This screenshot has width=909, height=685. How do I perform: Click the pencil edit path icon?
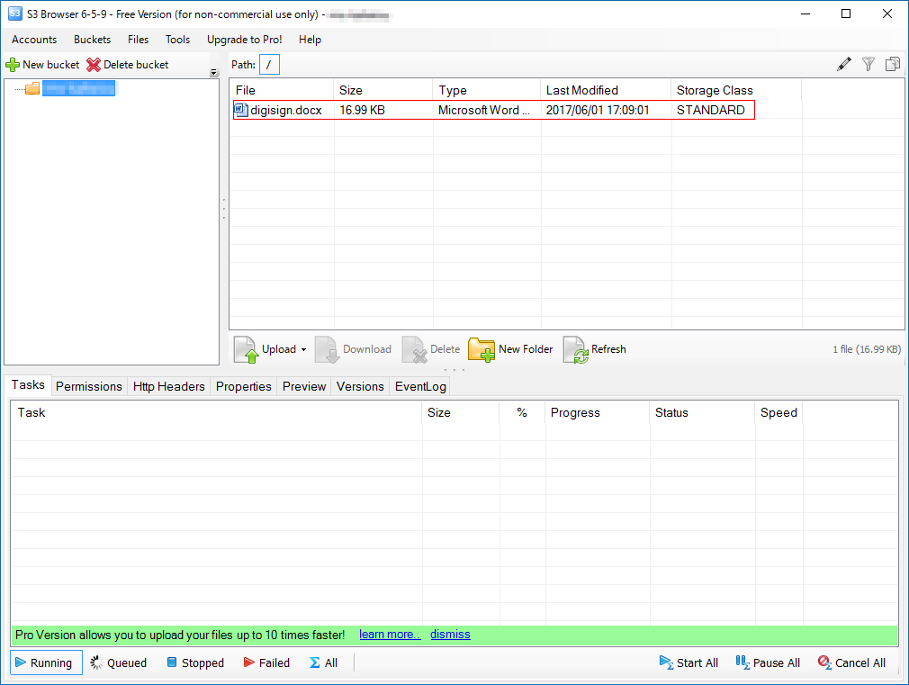[x=843, y=64]
